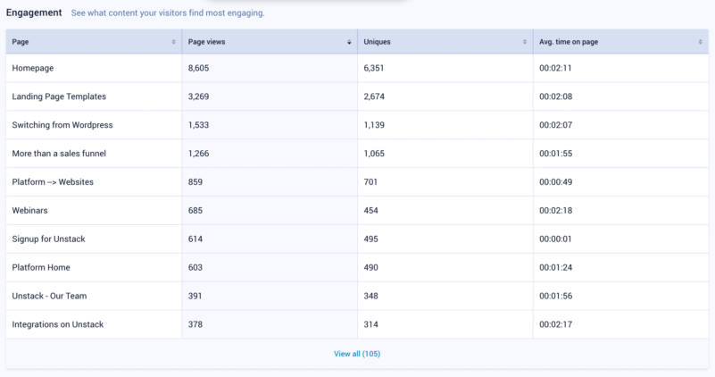Sort table by Page column arrow icon
The width and height of the screenshot is (715, 377).
coord(174,42)
